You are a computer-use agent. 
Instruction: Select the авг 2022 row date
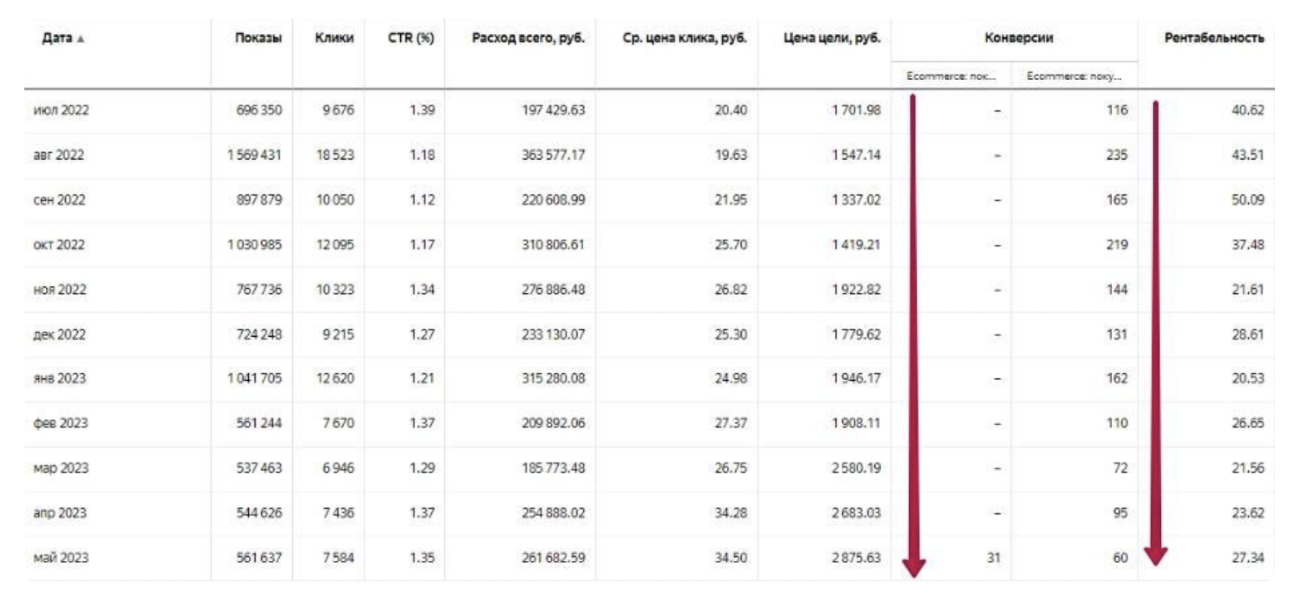tap(59, 155)
